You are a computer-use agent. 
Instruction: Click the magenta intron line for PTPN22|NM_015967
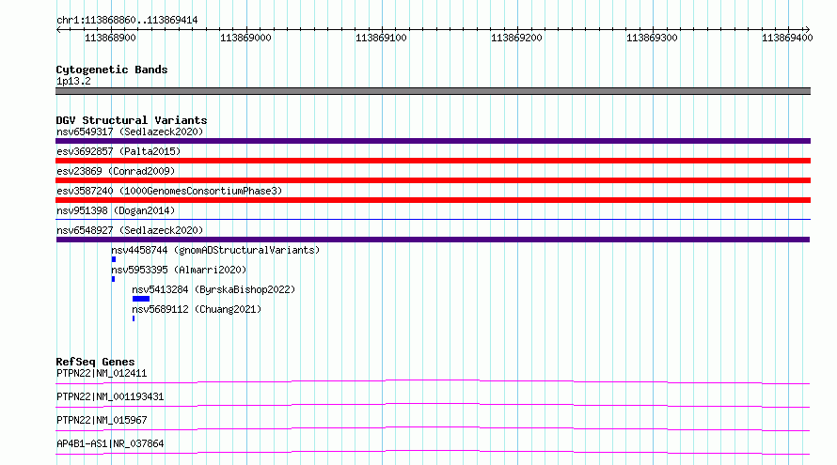coord(433,428)
